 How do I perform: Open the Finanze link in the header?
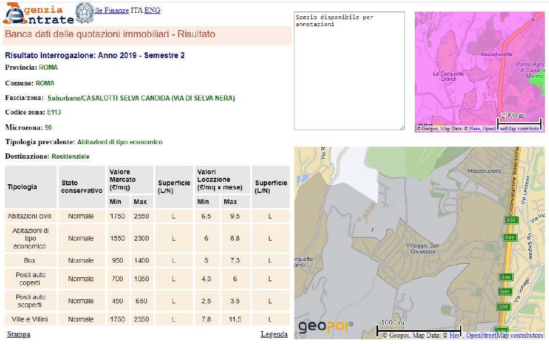[x=112, y=10]
